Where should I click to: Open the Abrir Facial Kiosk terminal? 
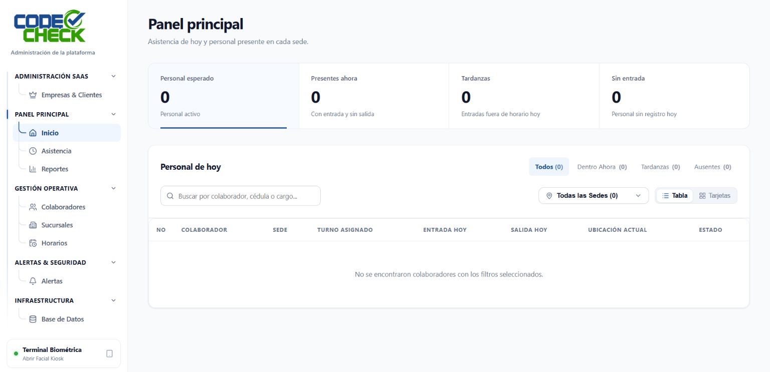(x=64, y=353)
